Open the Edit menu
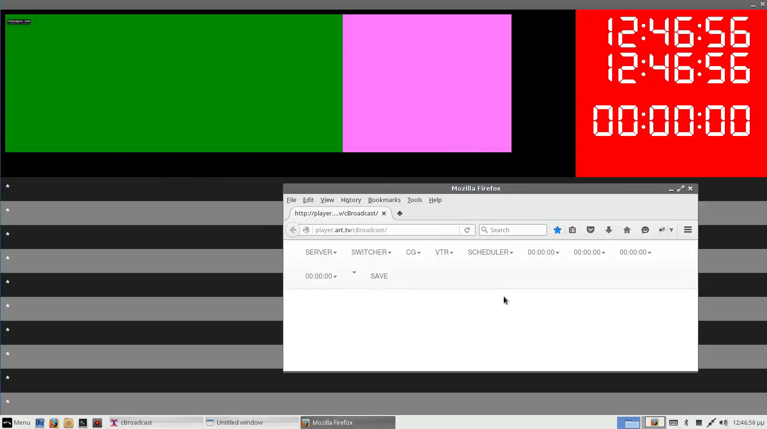 (308, 200)
